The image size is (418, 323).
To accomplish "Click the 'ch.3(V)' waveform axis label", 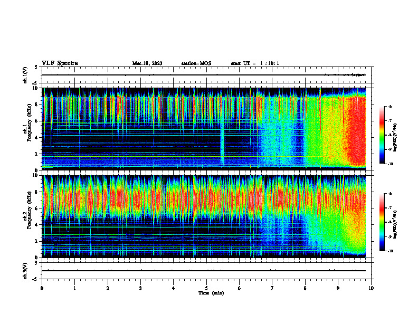I will pyautogui.click(x=25, y=271).
